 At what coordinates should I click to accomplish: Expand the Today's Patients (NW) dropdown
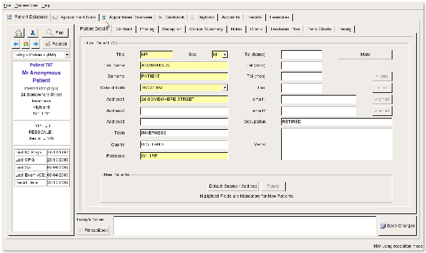(67, 55)
